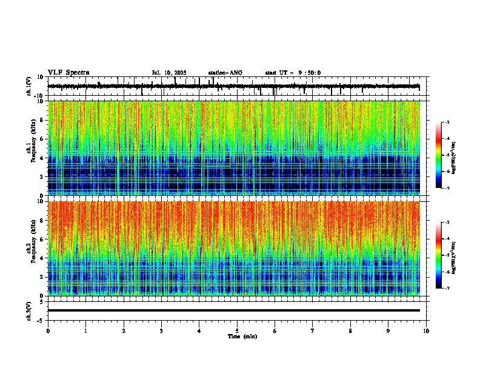The image size is (480, 371).
Task: Click the ch.1(V) waveform trace panel
Action: coord(238,86)
